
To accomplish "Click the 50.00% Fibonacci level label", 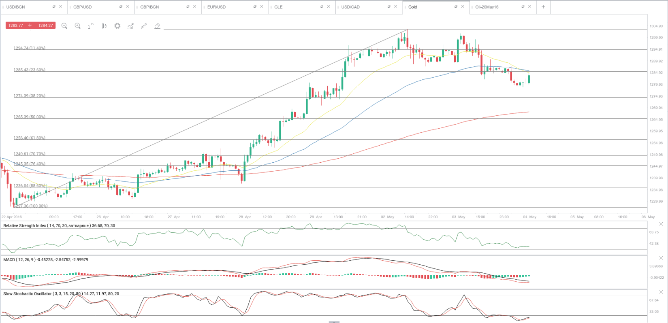I will [30, 117].
